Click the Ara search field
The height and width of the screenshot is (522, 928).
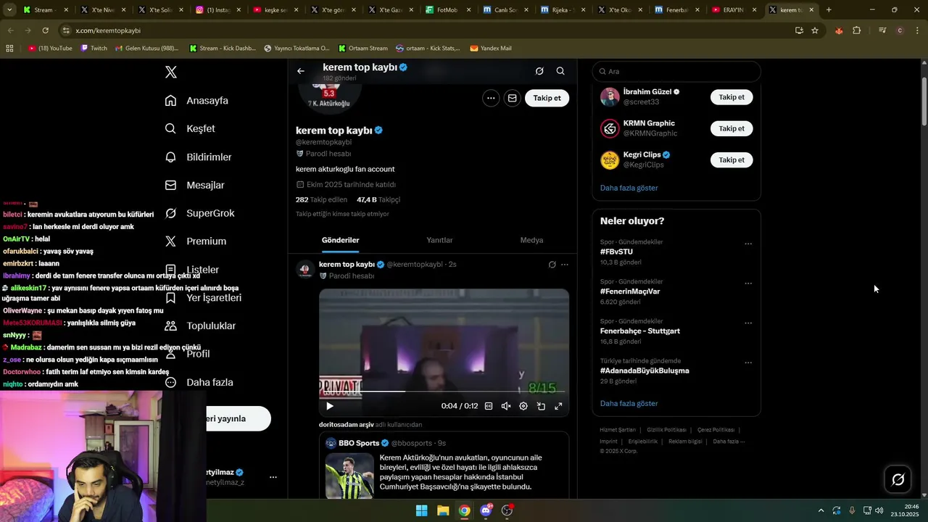click(676, 71)
